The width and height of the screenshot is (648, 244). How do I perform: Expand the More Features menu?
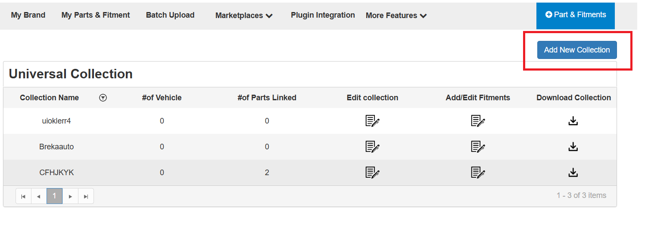396,15
